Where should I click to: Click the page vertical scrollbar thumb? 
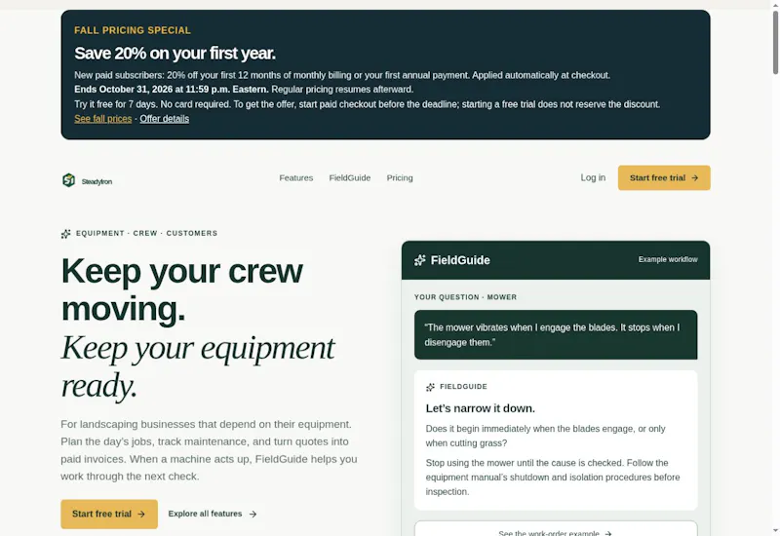coord(775,42)
